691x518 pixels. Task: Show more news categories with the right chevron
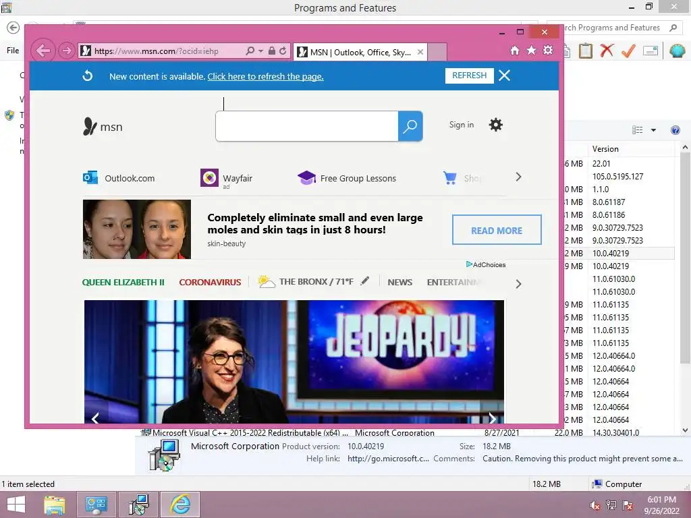point(519,284)
